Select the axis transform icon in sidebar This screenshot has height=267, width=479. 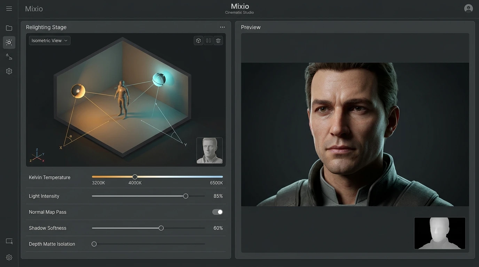9,57
